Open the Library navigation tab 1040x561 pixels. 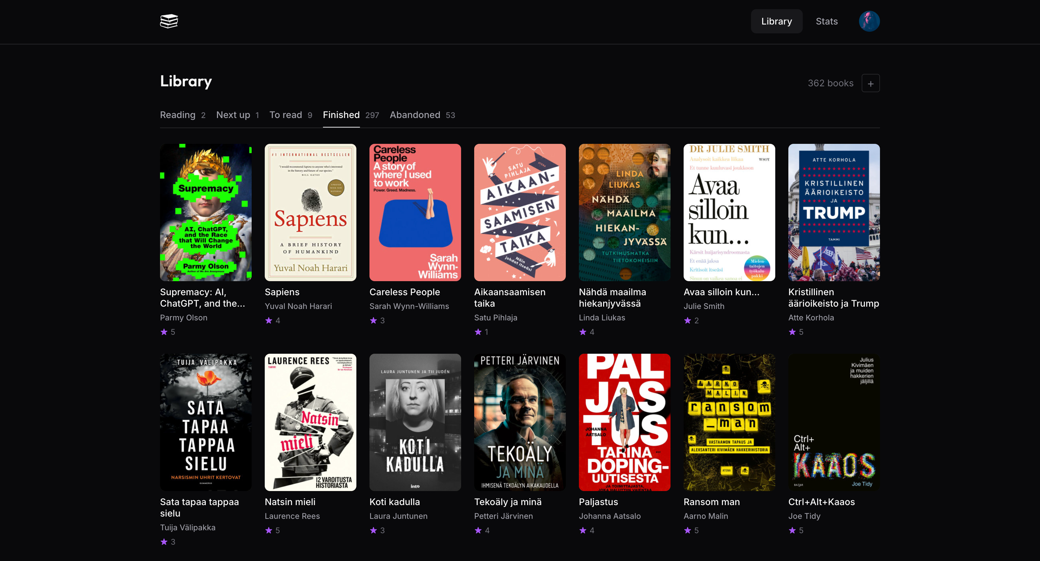pos(776,21)
